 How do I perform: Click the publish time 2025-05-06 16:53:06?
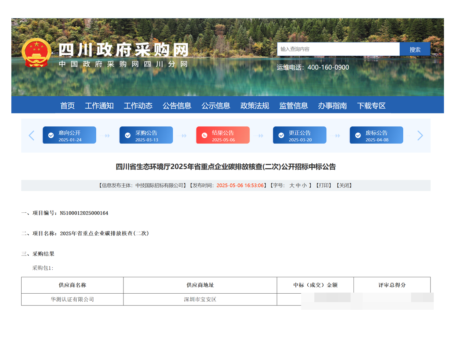tap(240, 186)
